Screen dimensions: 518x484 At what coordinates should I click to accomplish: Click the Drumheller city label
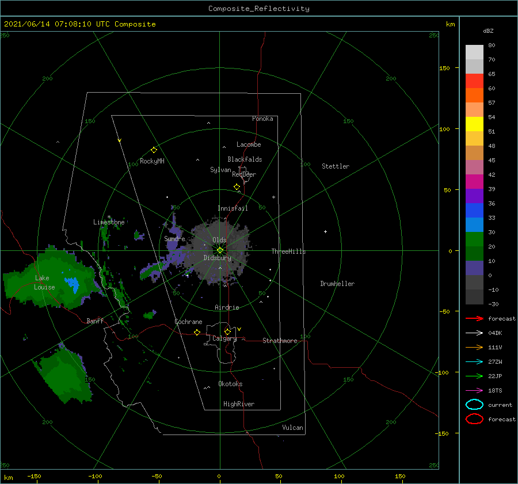pyautogui.click(x=337, y=284)
